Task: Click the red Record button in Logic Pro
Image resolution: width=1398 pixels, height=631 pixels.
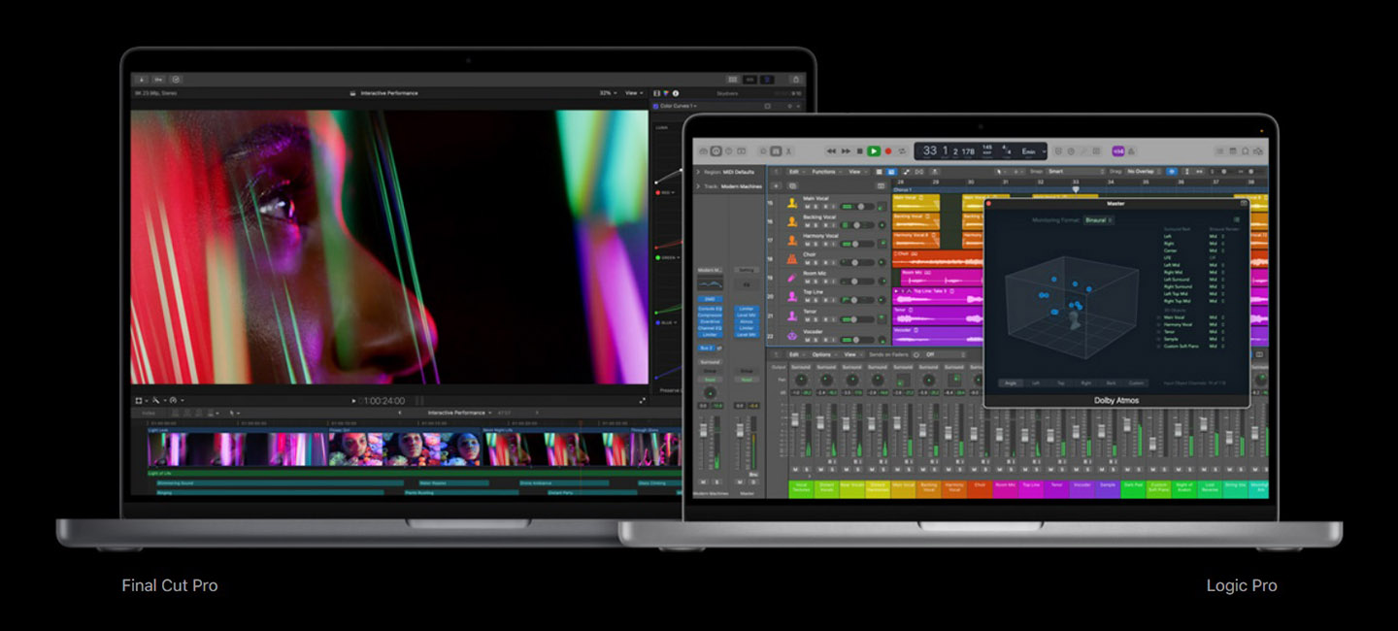Action: (x=888, y=151)
